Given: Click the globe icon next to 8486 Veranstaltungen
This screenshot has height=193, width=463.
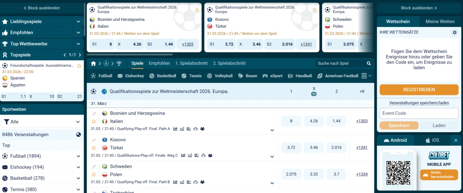Looking at the screenshot, I should click(x=78, y=135).
